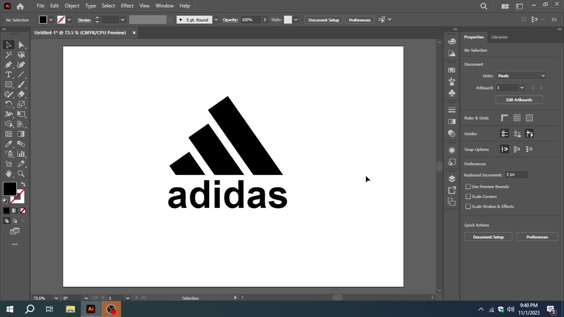
Task: Toggle Show Rulers in Ruler & Grids
Action: tap(505, 118)
